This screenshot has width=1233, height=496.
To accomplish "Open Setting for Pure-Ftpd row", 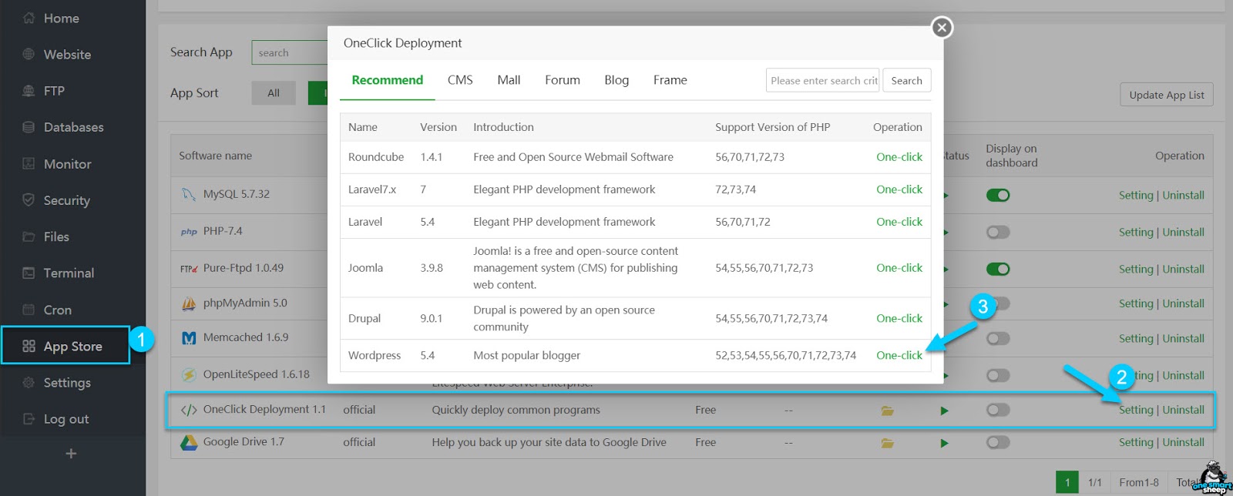I will 1136,270.
